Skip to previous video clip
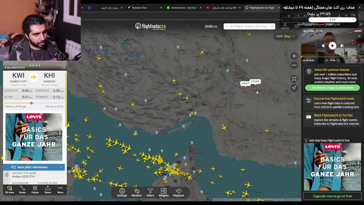The image size is (364, 205). coord(323,46)
